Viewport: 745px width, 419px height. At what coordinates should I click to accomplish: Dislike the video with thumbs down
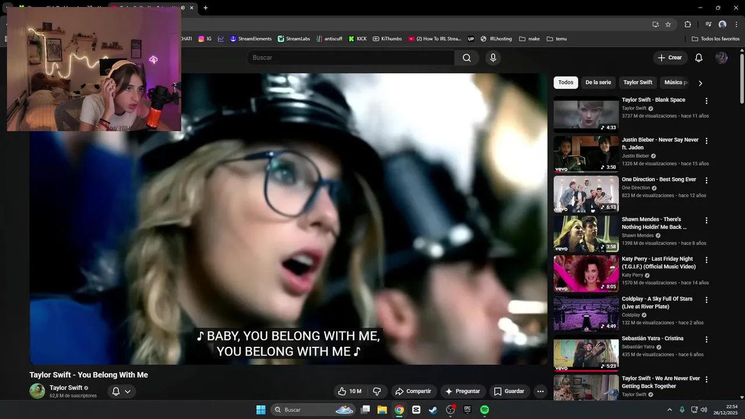pyautogui.click(x=377, y=391)
